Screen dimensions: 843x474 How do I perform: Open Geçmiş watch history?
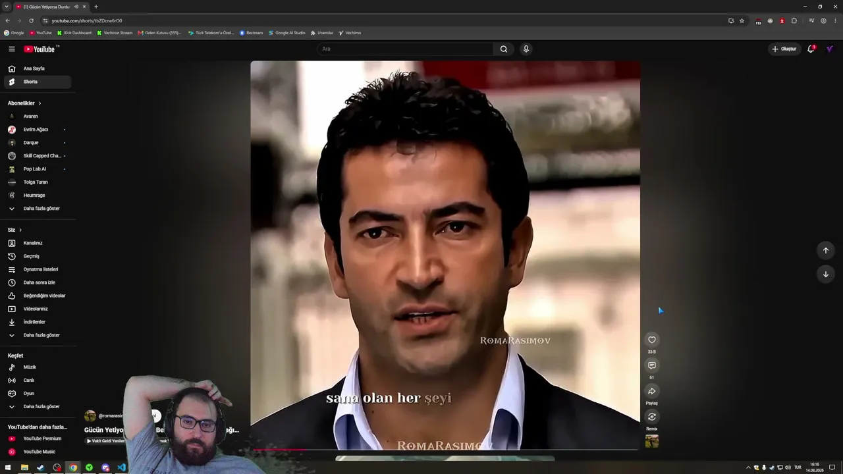tap(38, 256)
